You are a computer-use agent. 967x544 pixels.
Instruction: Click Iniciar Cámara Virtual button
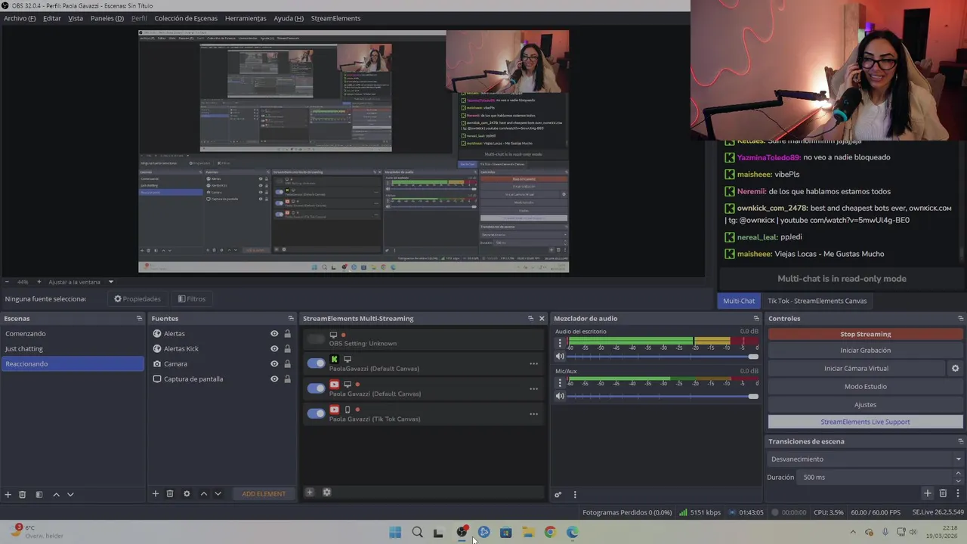point(856,368)
